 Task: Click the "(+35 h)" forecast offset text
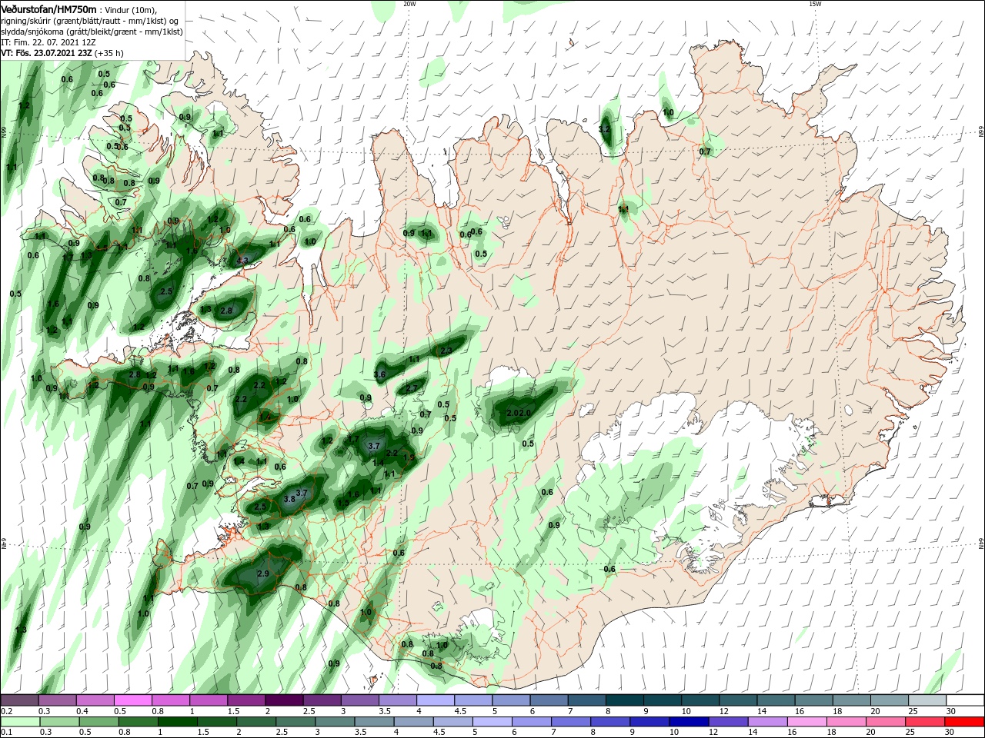pyautogui.click(x=109, y=53)
